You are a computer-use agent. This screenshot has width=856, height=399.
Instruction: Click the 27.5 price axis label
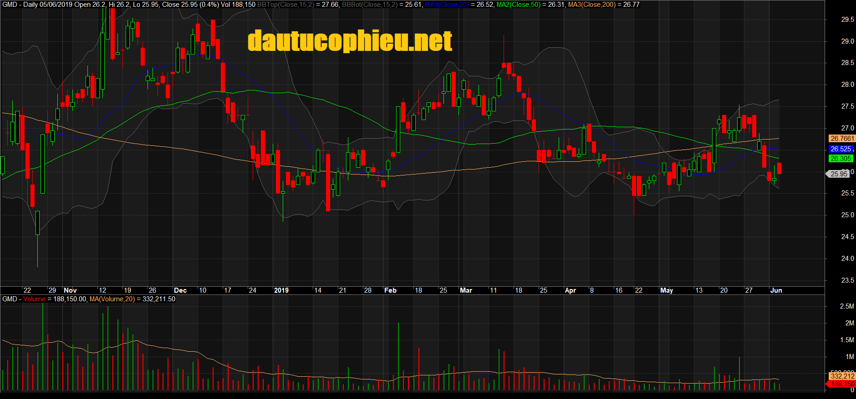(847, 106)
